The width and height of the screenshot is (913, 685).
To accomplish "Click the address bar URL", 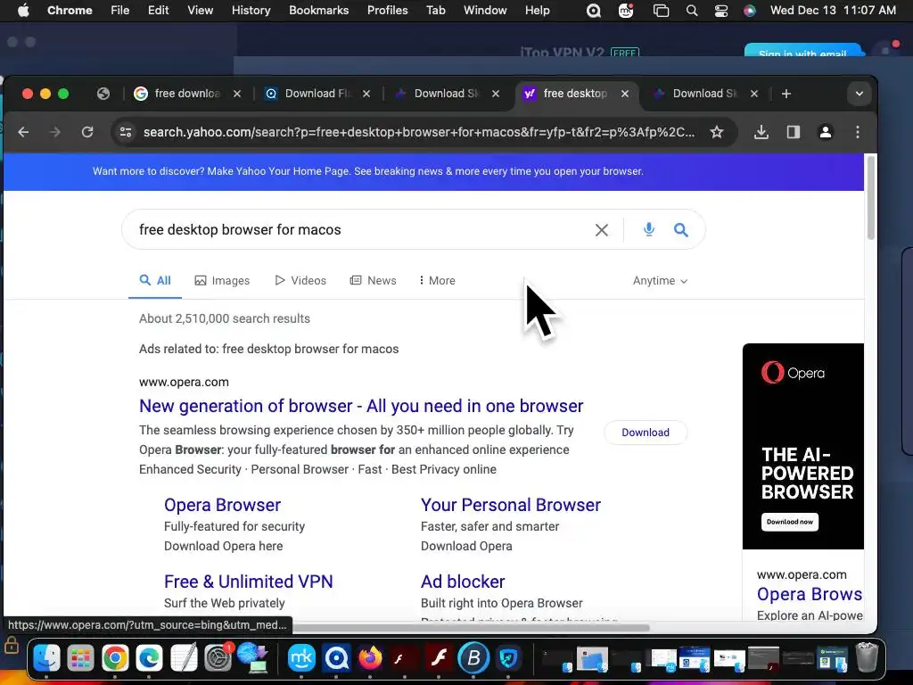I will click(419, 132).
